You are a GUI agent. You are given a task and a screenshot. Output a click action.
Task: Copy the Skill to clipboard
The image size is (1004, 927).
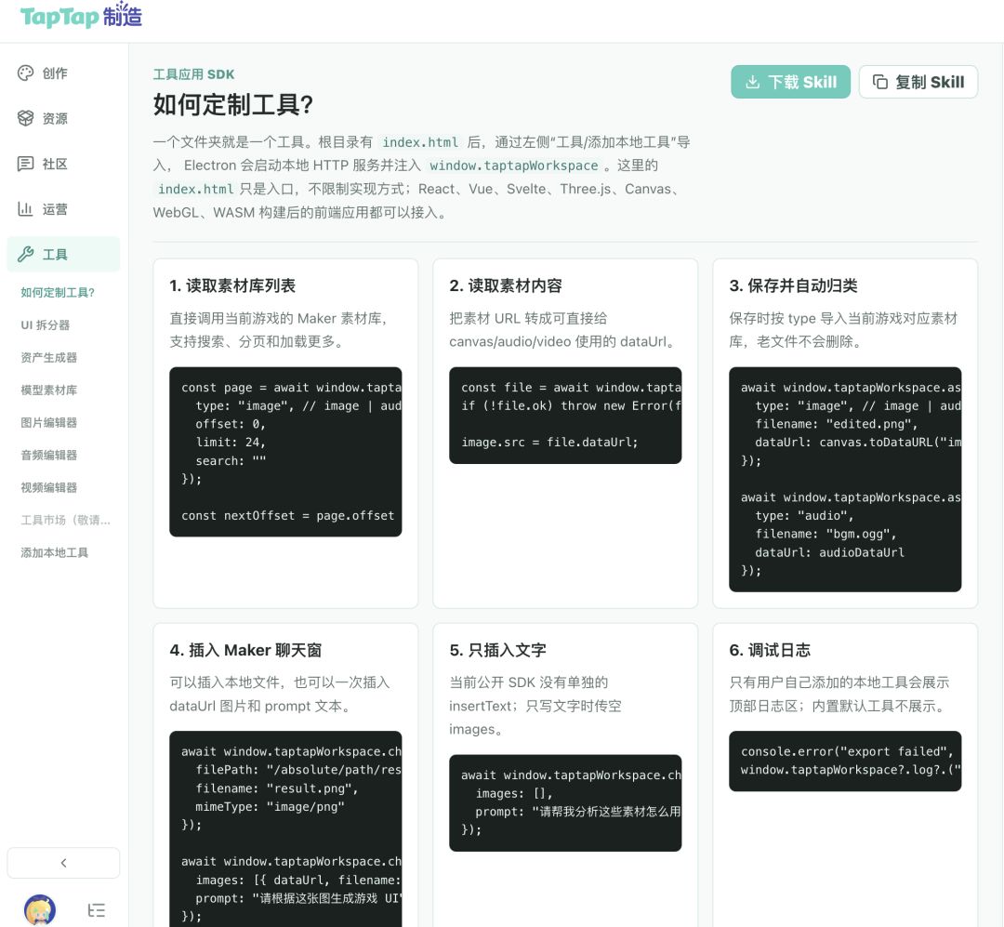pyautogui.click(x=918, y=82)
